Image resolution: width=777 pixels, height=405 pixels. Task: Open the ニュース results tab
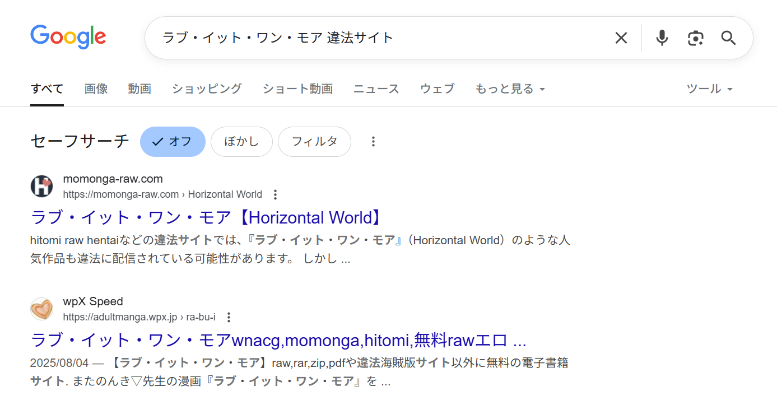(376, 89)
